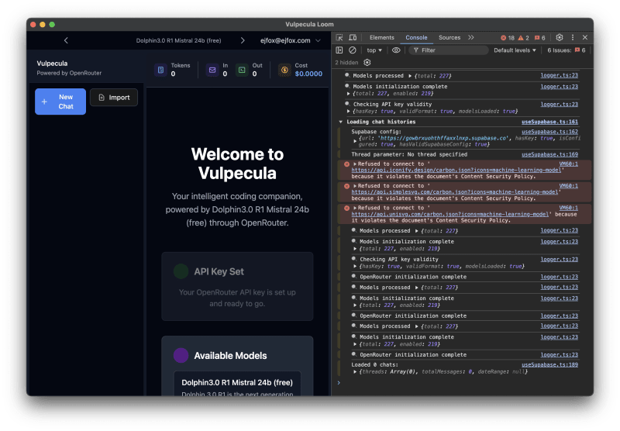620x431 pixels.
Task: Open the api.unisvg.com URL in the error
Action: 449,214
